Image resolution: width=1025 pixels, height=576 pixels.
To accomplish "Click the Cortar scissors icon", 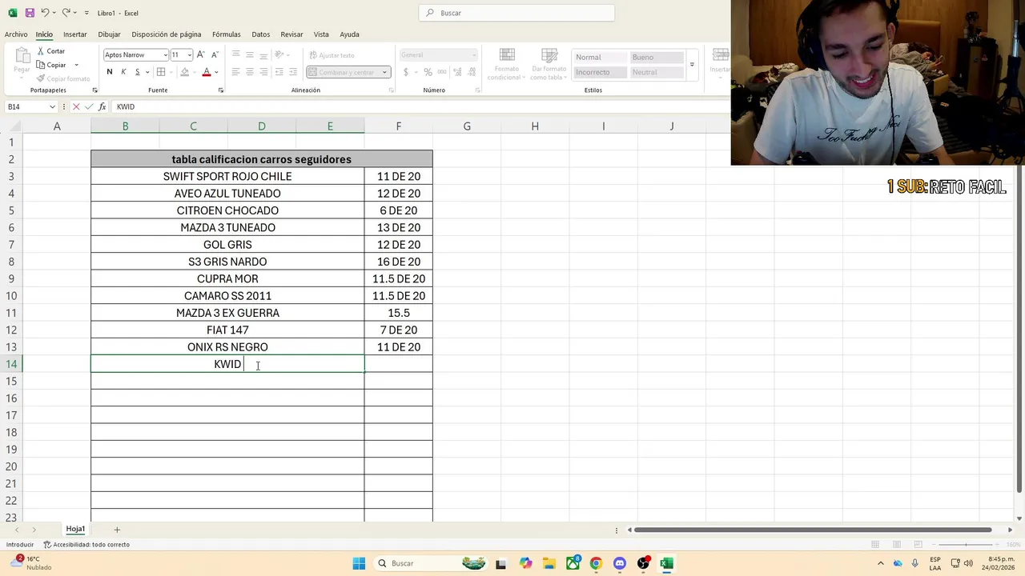I will coord(40,51).
